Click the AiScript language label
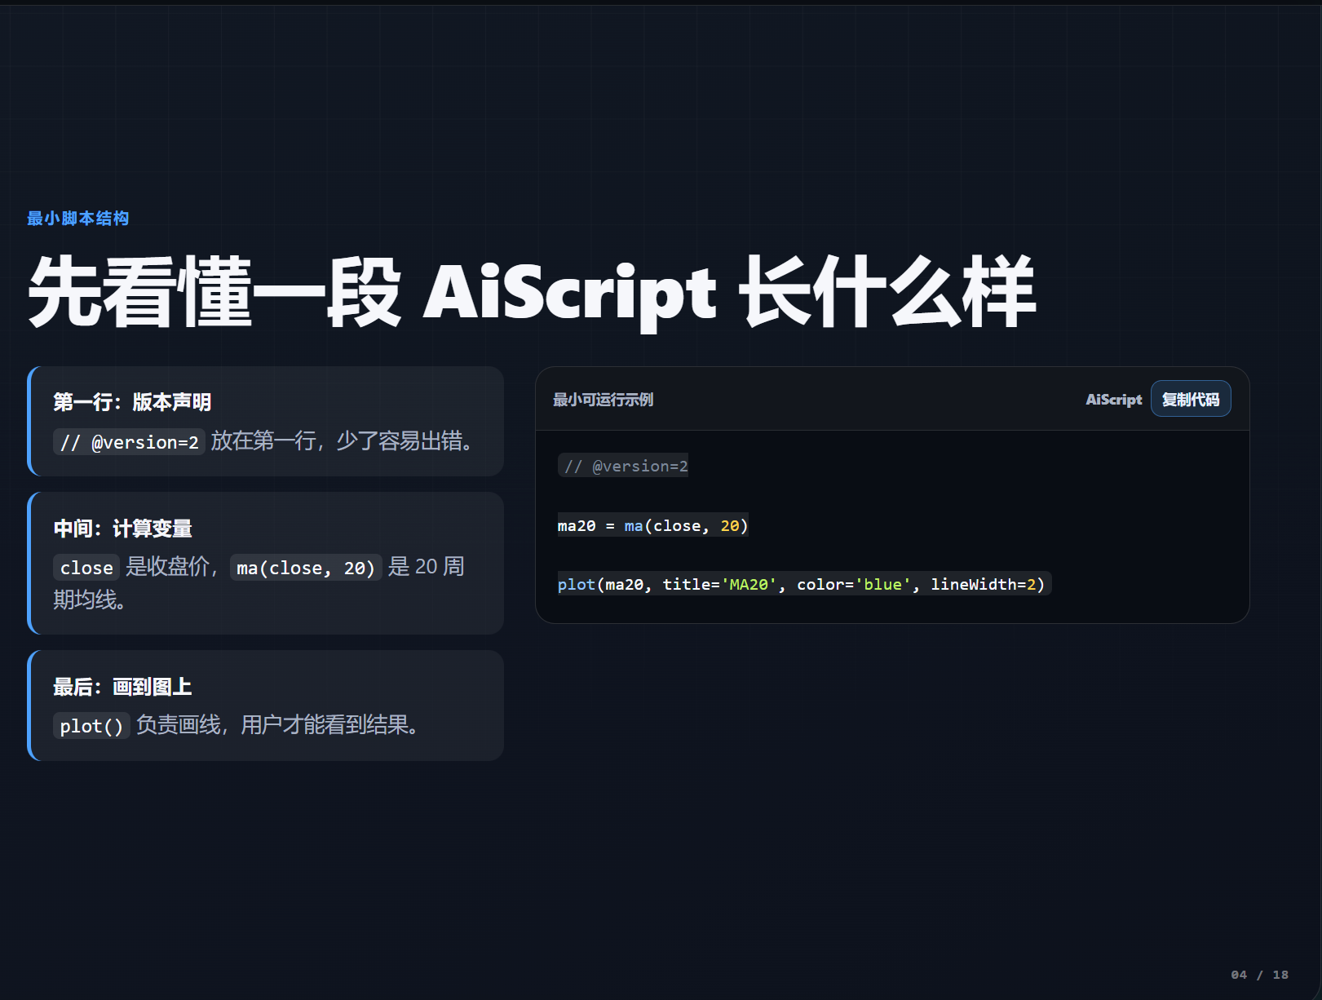Image resolution: width=1322 pixels, height=1000 pixels. 1113,400
